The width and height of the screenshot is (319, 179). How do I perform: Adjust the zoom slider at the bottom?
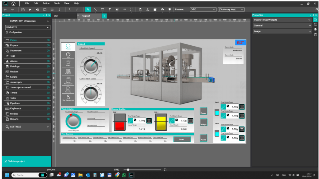click(x=128, y=170)
